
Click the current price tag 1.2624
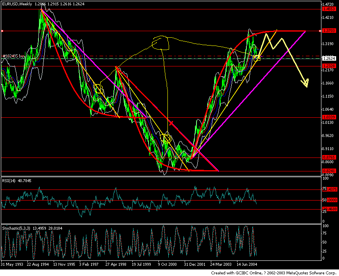coord(329,58)
